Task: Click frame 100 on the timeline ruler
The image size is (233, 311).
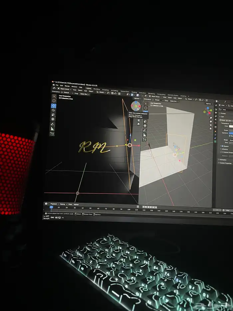Action: coord(129,209)
